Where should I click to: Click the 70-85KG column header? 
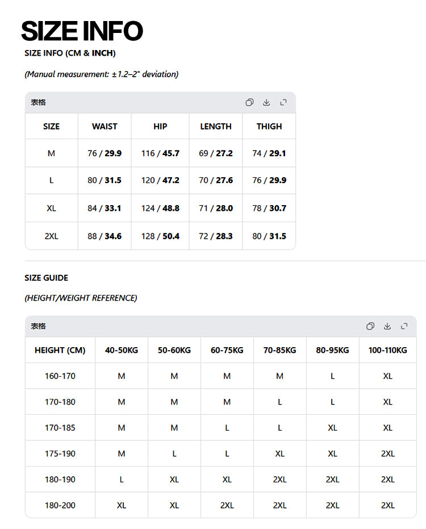pyautogui.click(x=279, y=350)
